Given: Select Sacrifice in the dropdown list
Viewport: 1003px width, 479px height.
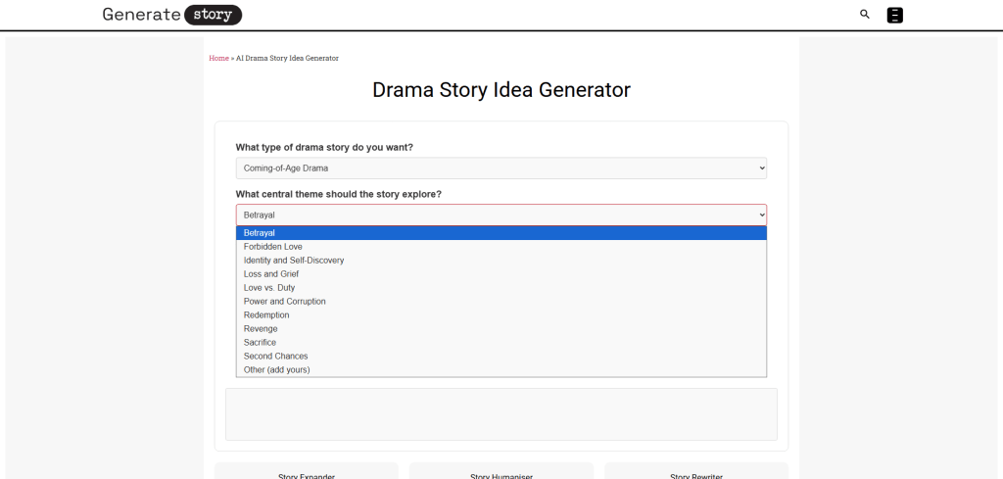Looking at the screenshot, I should pos(261,343).
